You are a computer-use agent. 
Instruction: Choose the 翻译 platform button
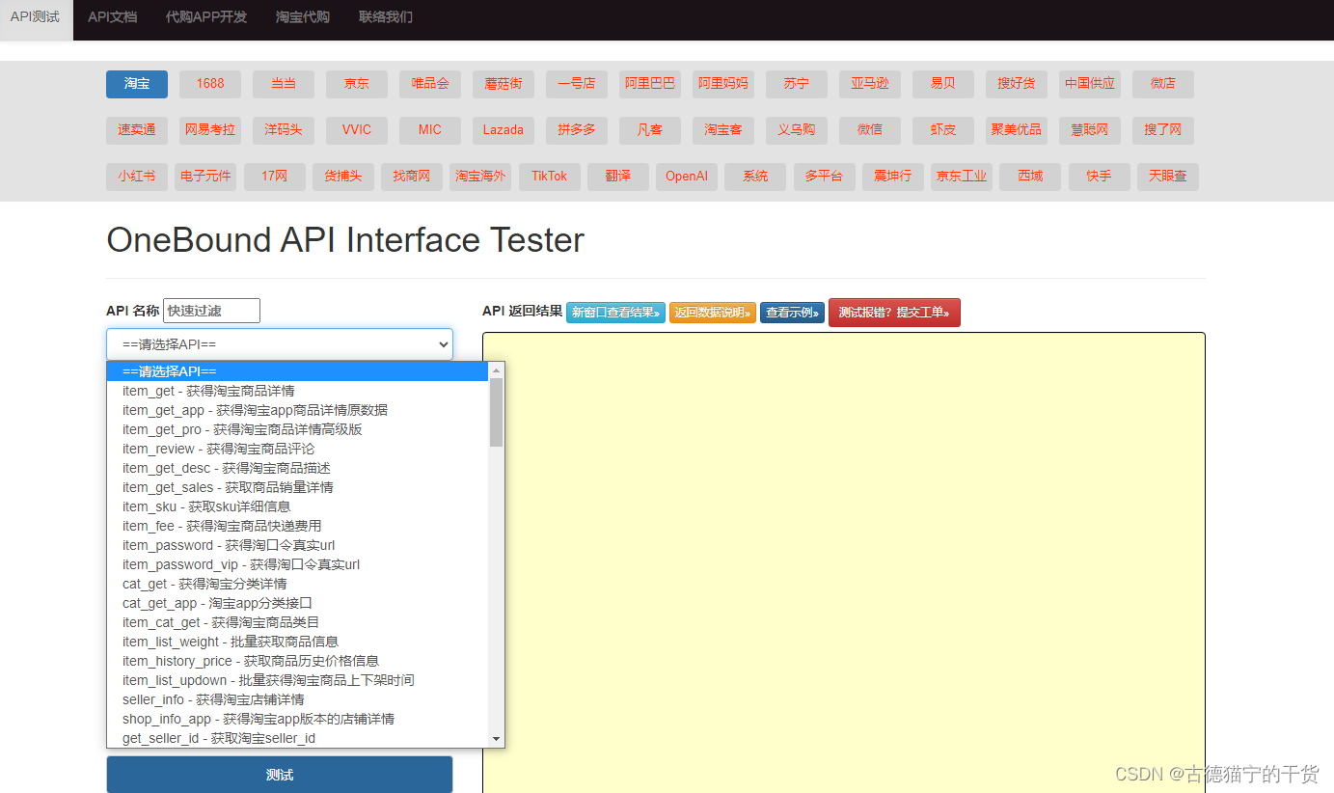pyautogui.click(x=618, y=177)
